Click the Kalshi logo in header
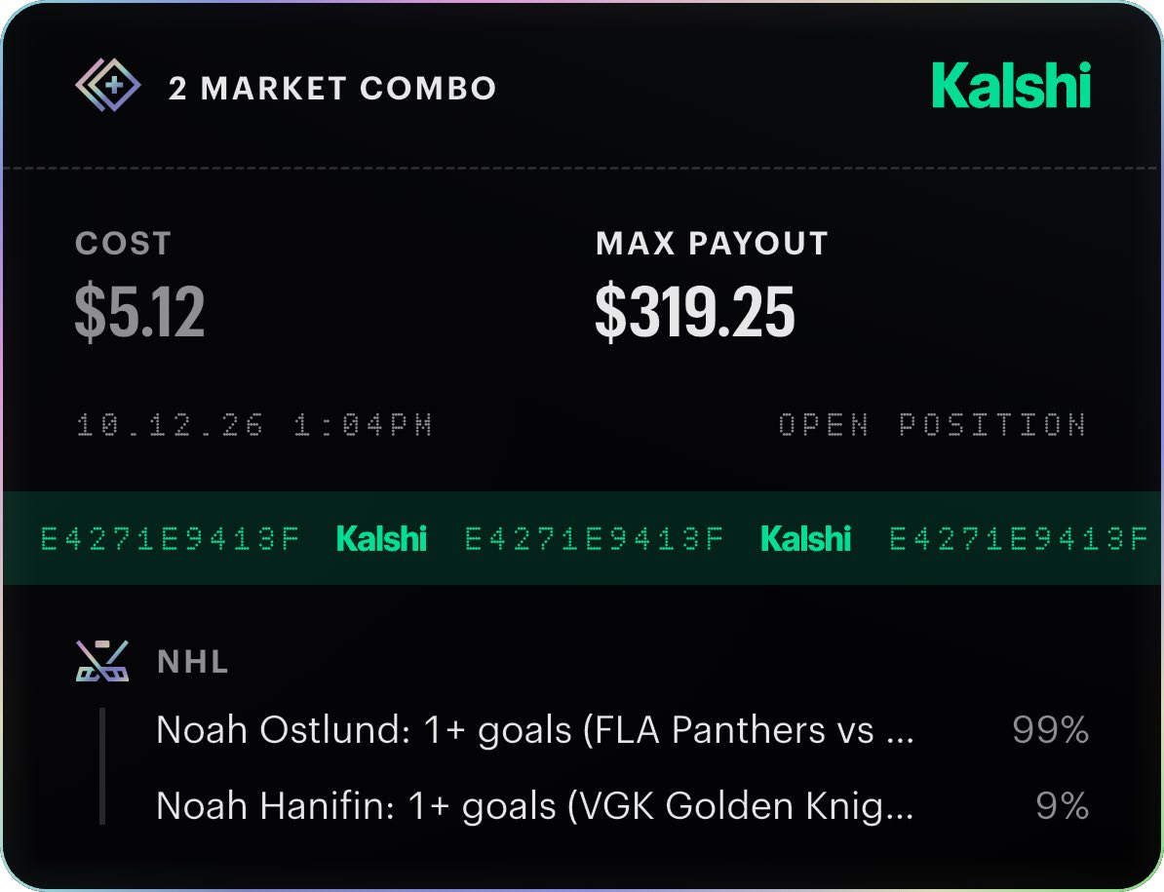This screenshot has height=892, width=1164. [1011, 86]
